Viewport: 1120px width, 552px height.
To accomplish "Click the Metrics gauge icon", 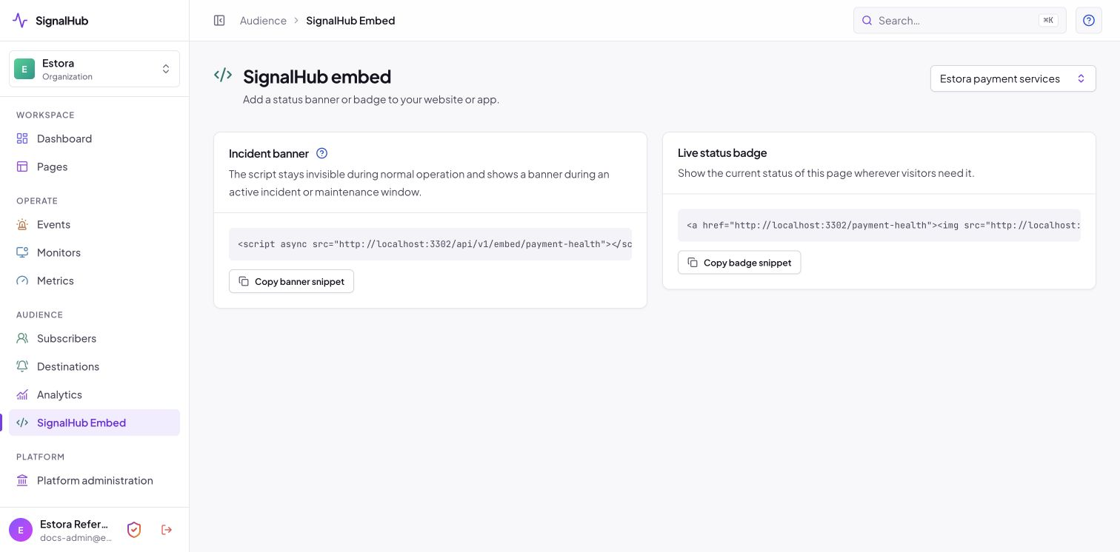I will tap(22, 280).
